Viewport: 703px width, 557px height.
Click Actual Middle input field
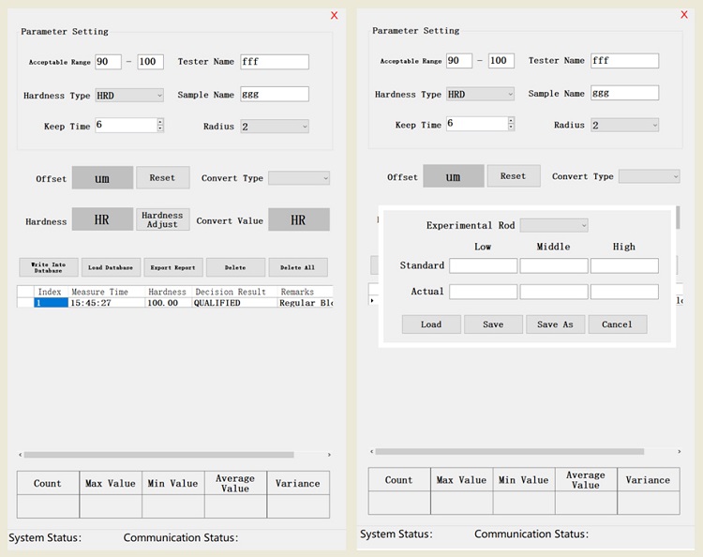554,292
